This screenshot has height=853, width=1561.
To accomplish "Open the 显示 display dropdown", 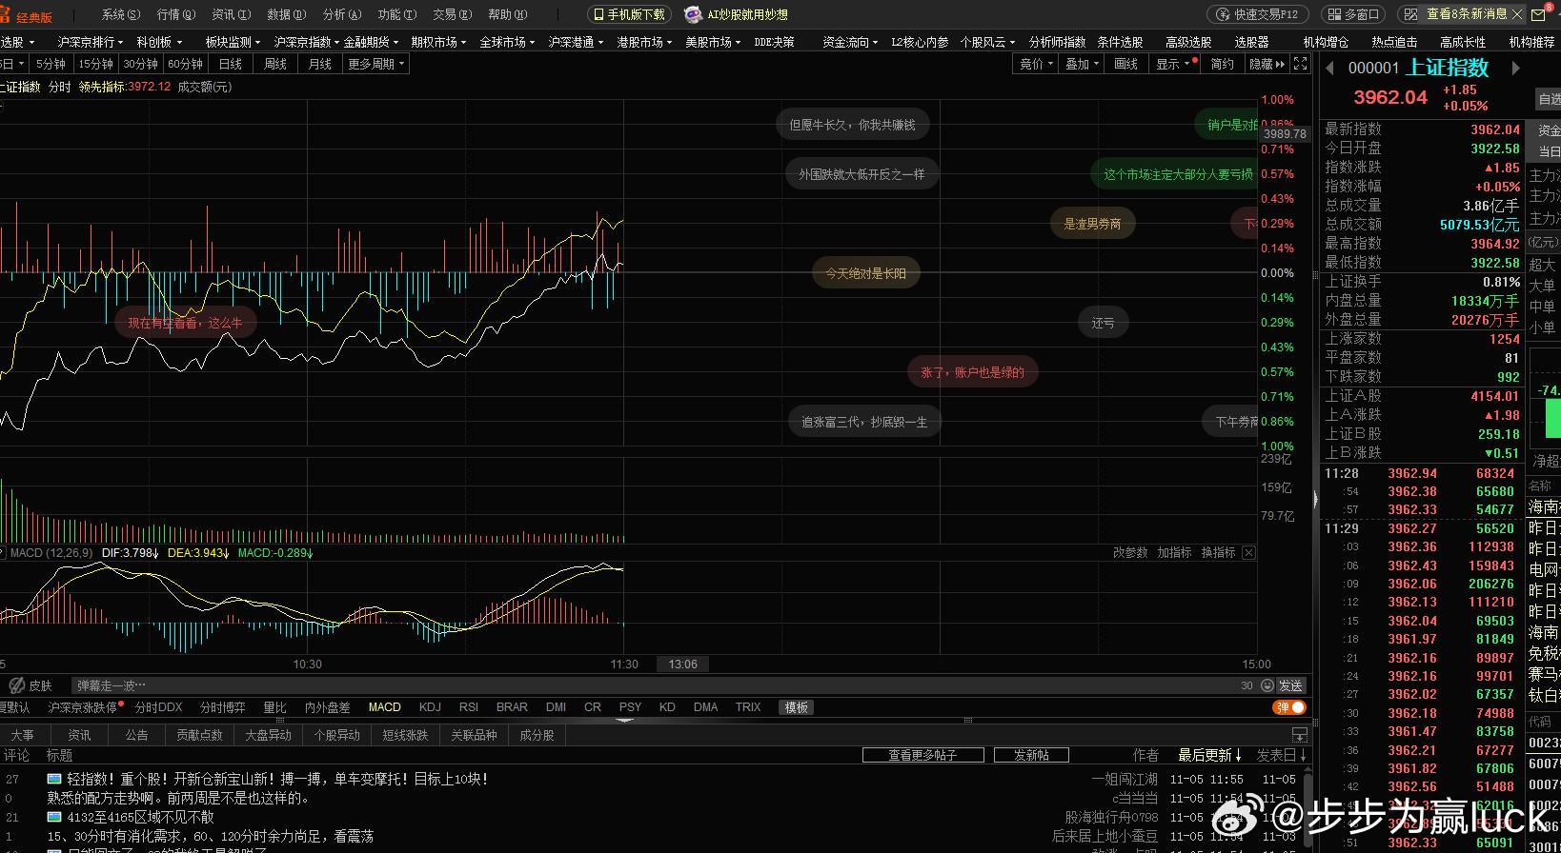I will tap(1172, 64).
